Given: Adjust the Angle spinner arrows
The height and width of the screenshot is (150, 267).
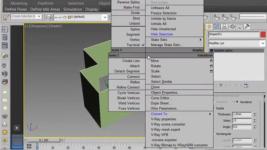Looking at the screenshot, I should tap(254, 127).
